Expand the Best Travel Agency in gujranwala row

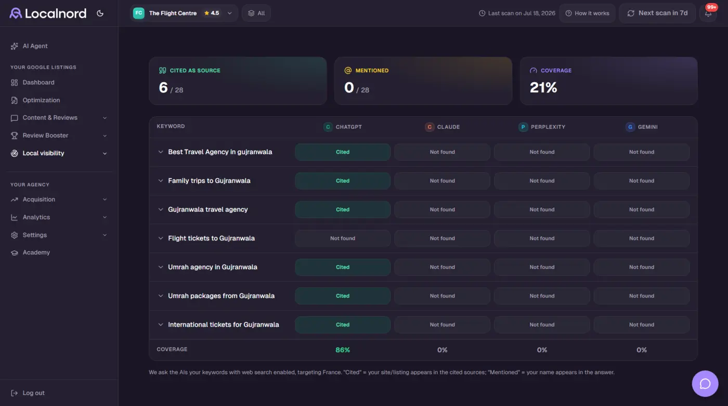pyautogui.click(x=161, y=152)
